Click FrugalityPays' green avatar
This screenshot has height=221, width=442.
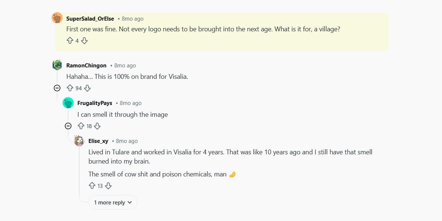[68, 102]
